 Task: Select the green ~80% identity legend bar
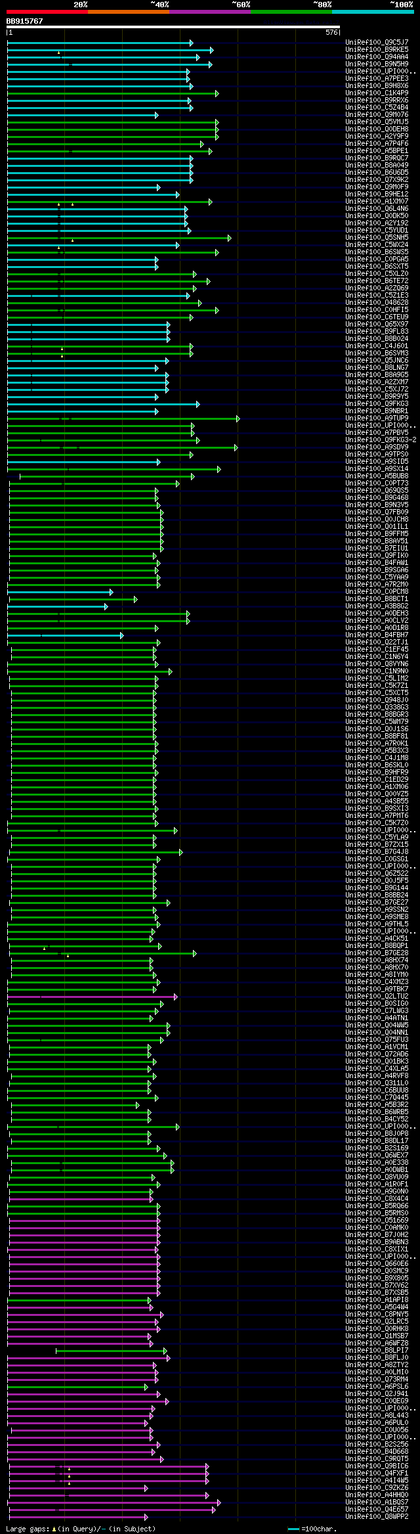pyautogui.click(x=291, y=12)
